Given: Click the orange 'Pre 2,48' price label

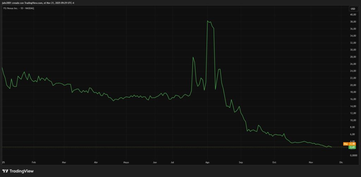Looking at the screenshot, I should point(349,144).
